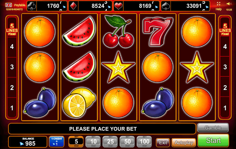Open Help
236x149 pixels.
coord(219,9)
